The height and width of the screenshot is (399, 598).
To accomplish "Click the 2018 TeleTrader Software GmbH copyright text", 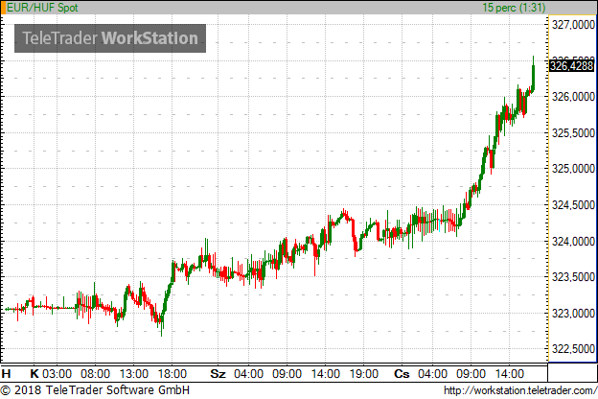I will [x=95, y=390].
